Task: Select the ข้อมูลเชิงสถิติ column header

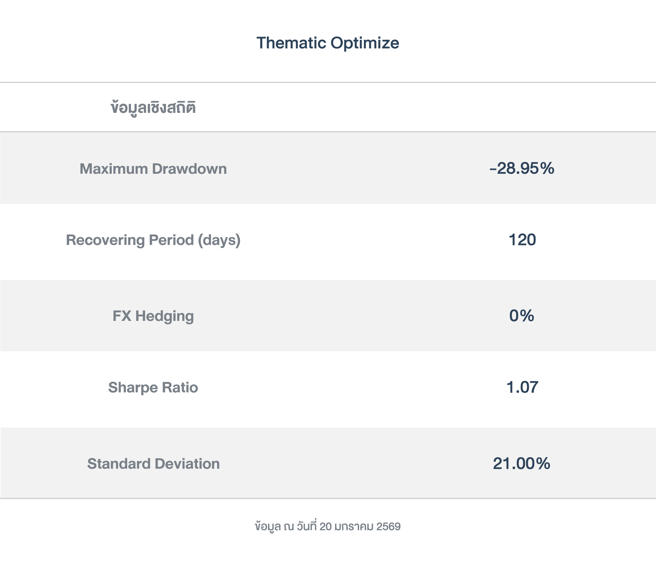Action: click(x=153, y=108)
